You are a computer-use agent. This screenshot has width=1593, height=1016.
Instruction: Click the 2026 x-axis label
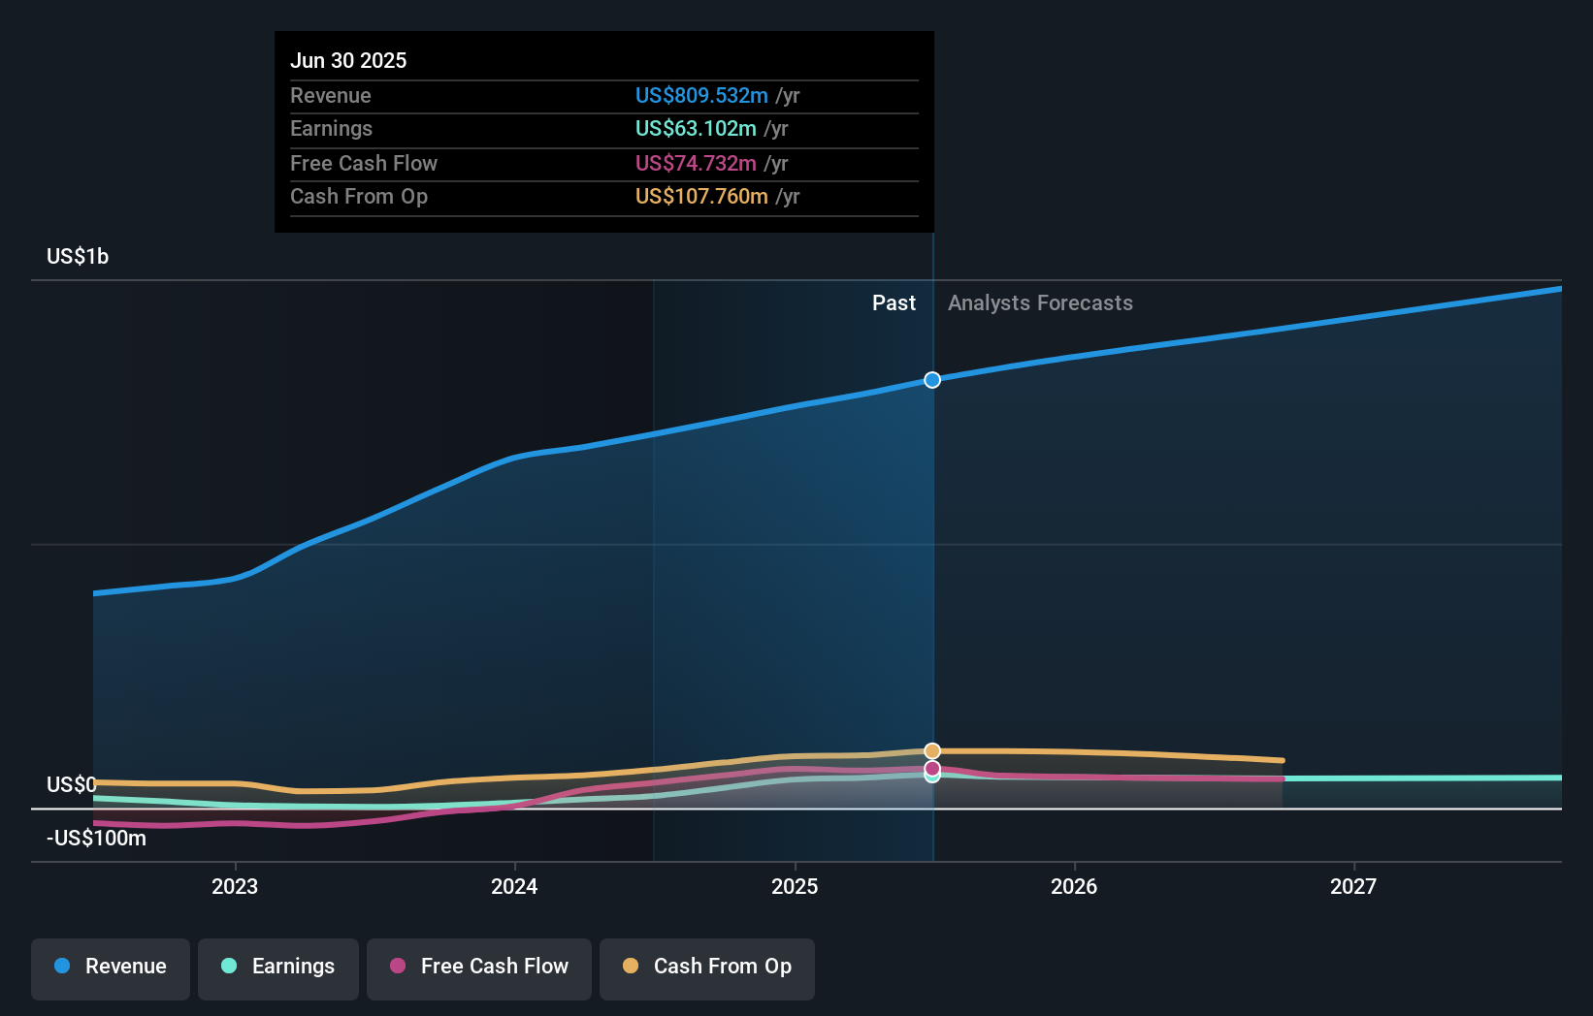point(1074,886)
